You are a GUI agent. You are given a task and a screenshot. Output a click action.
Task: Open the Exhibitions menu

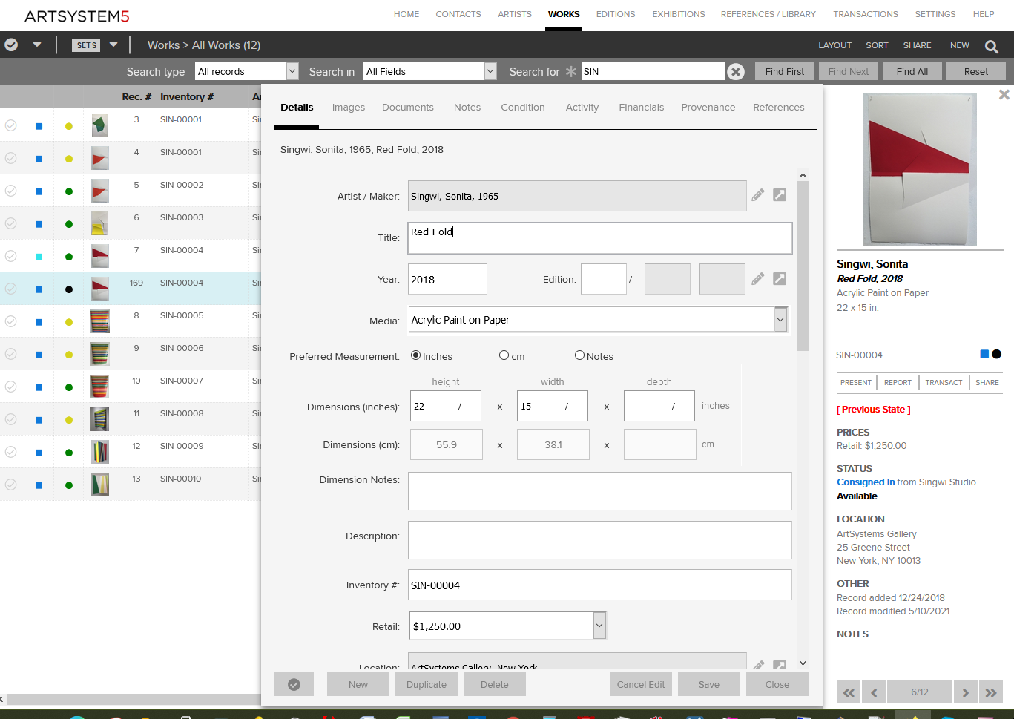(678, 14)
